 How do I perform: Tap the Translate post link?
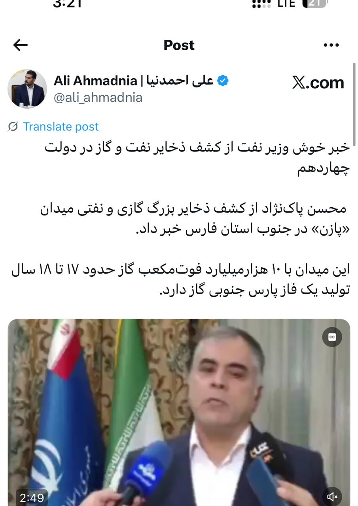pos(61,126)
